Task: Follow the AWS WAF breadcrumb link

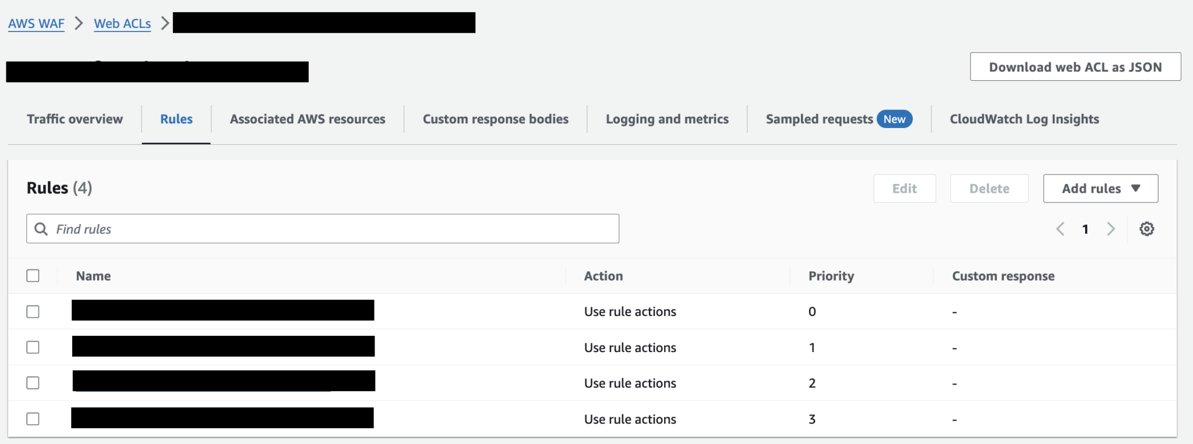Action: (x=36, y=23)
